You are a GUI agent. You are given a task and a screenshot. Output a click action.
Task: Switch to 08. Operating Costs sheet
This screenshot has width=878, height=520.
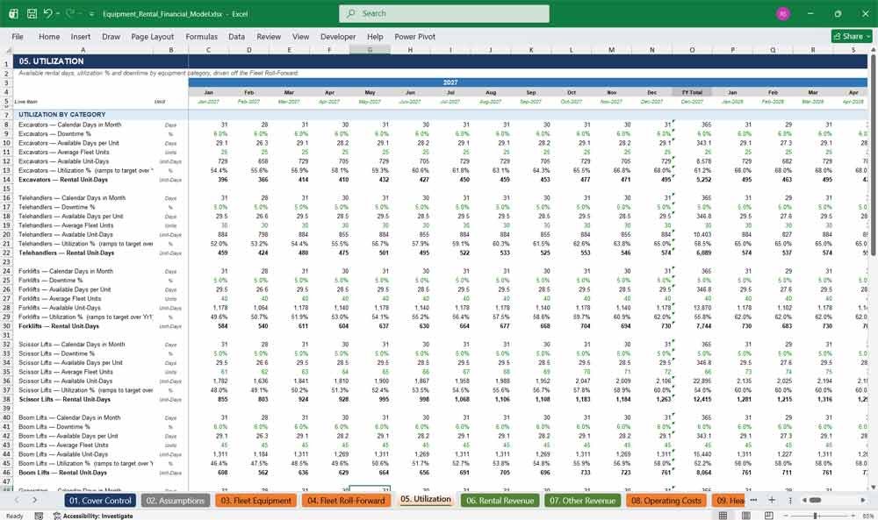[666, 501]
